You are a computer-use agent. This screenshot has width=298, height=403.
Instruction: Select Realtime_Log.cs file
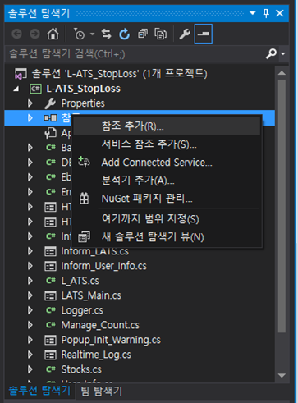96,355
